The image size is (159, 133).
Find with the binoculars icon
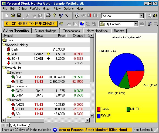point(155,16)
